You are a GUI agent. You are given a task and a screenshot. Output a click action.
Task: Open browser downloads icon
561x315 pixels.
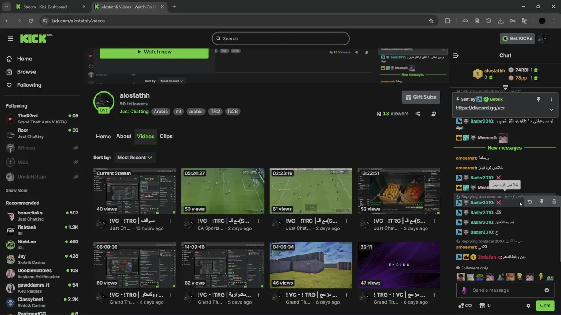pyautogui.click(x=501, y=21)
